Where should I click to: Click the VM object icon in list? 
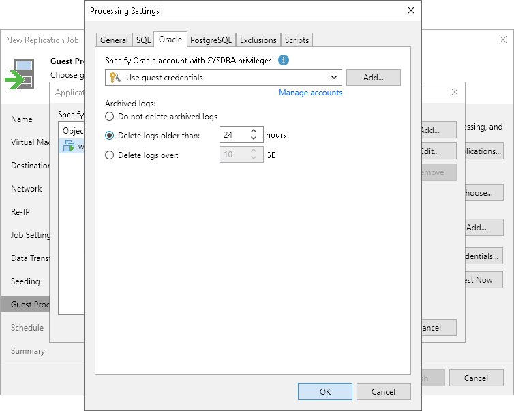pyautogui.click(x=69, y=146)
